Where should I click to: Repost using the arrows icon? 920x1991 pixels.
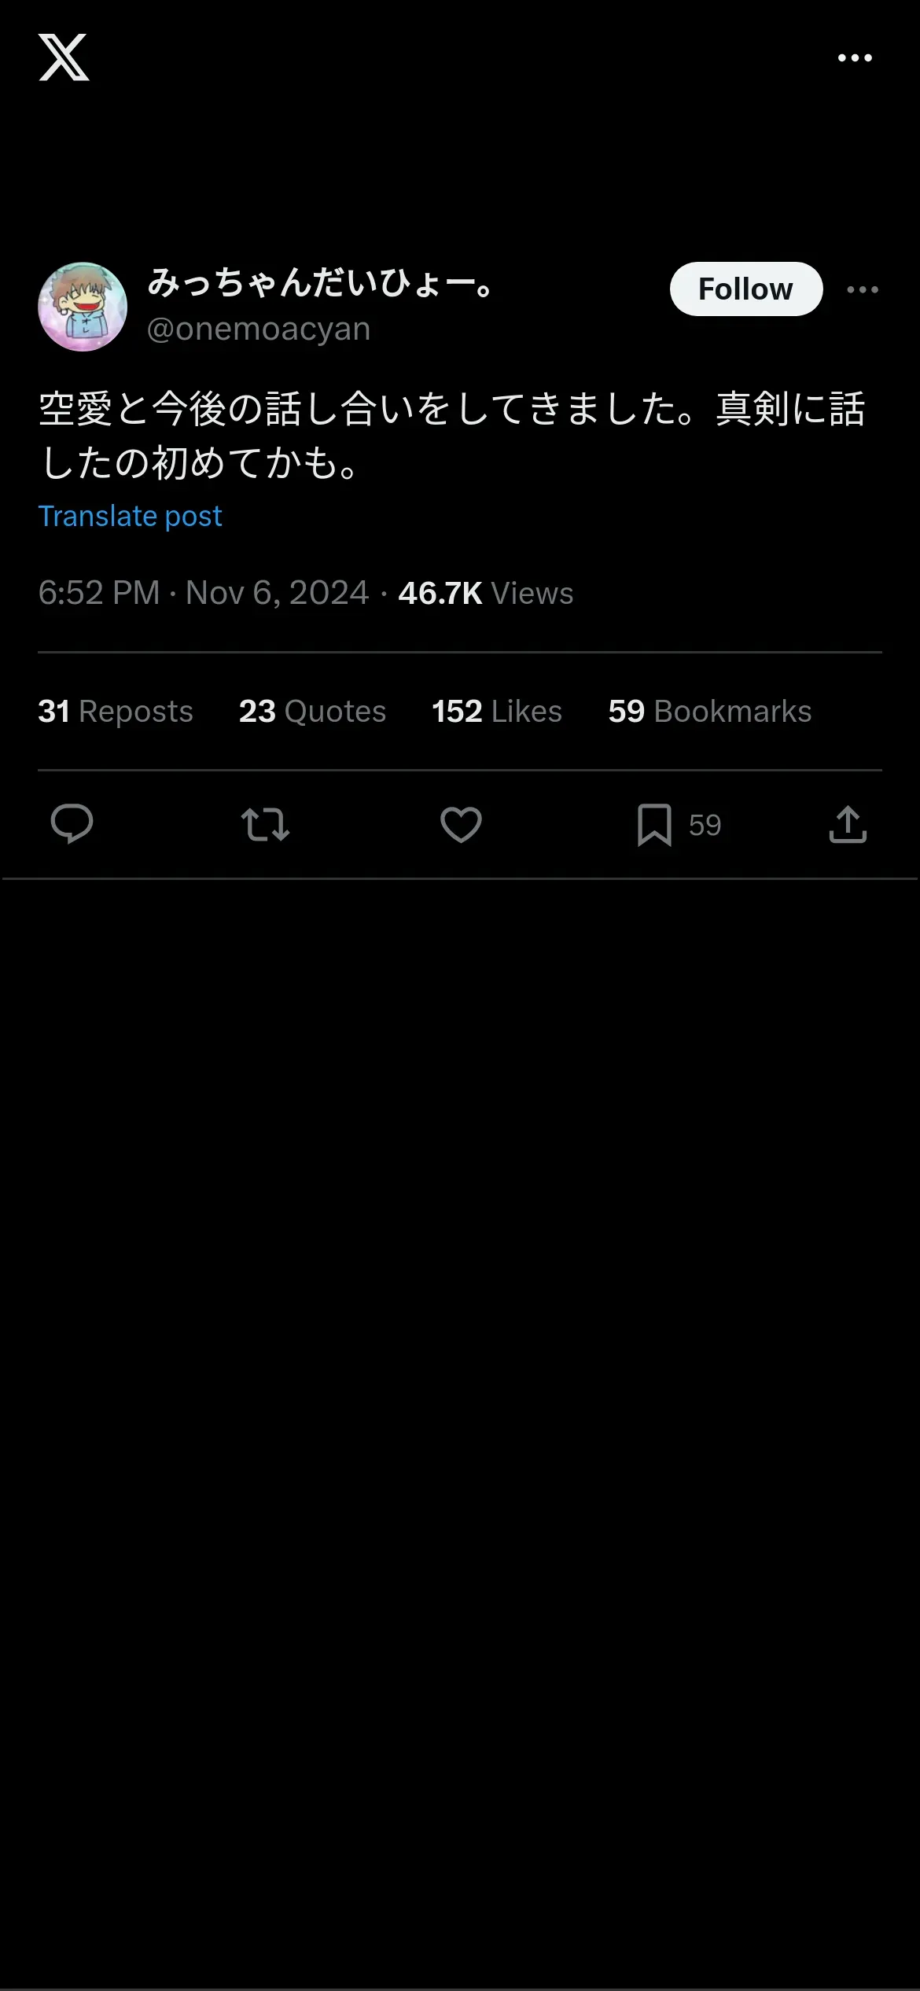265,825
